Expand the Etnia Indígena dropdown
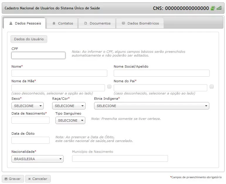 point(152,106)
